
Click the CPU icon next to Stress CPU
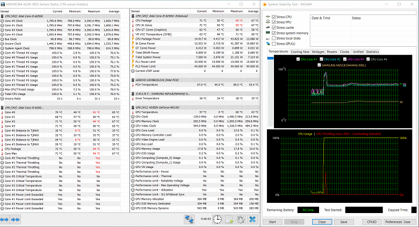click(268, 17)
